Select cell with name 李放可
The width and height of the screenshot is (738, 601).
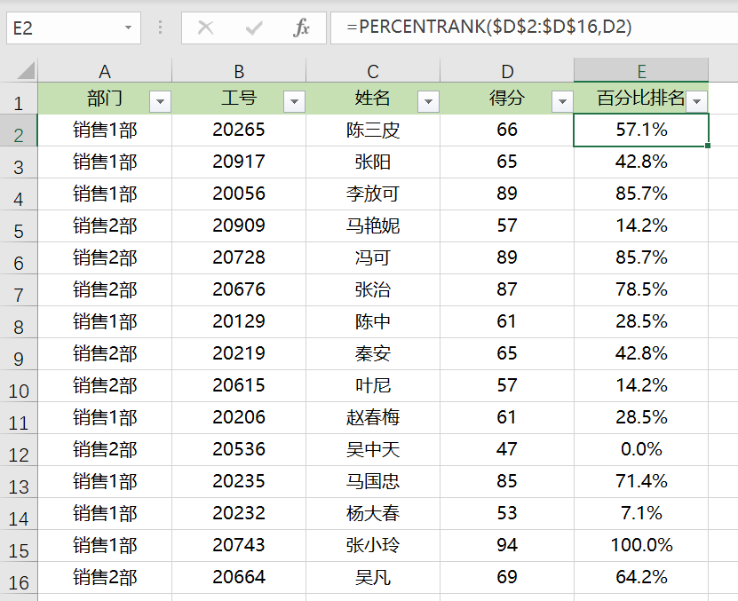coord(373,194)
